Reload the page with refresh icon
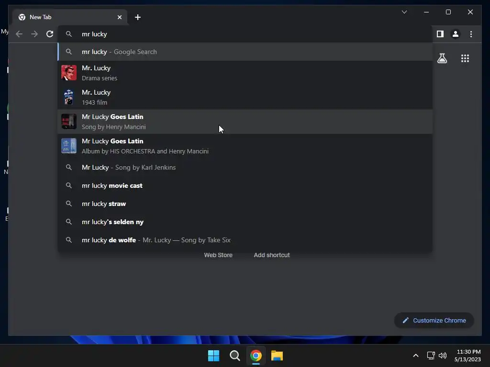This screenshot has height=367, width=490. tap(50, 34)
